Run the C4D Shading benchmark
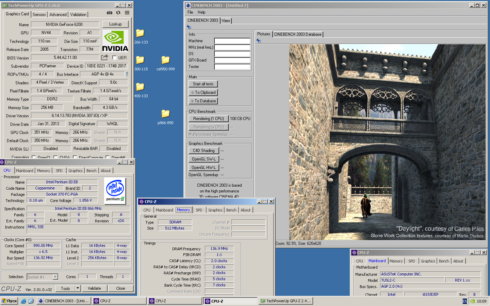 click(x=203, y=151)
